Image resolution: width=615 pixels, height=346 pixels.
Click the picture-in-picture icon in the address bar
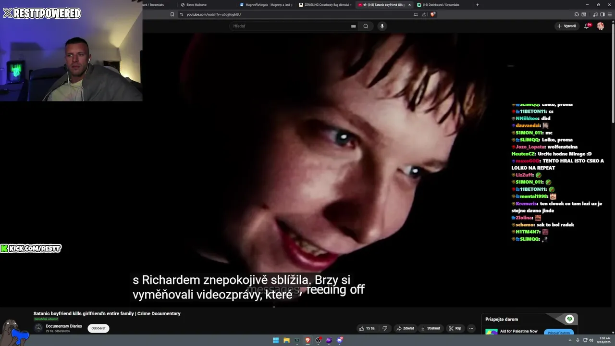[416, 14]
